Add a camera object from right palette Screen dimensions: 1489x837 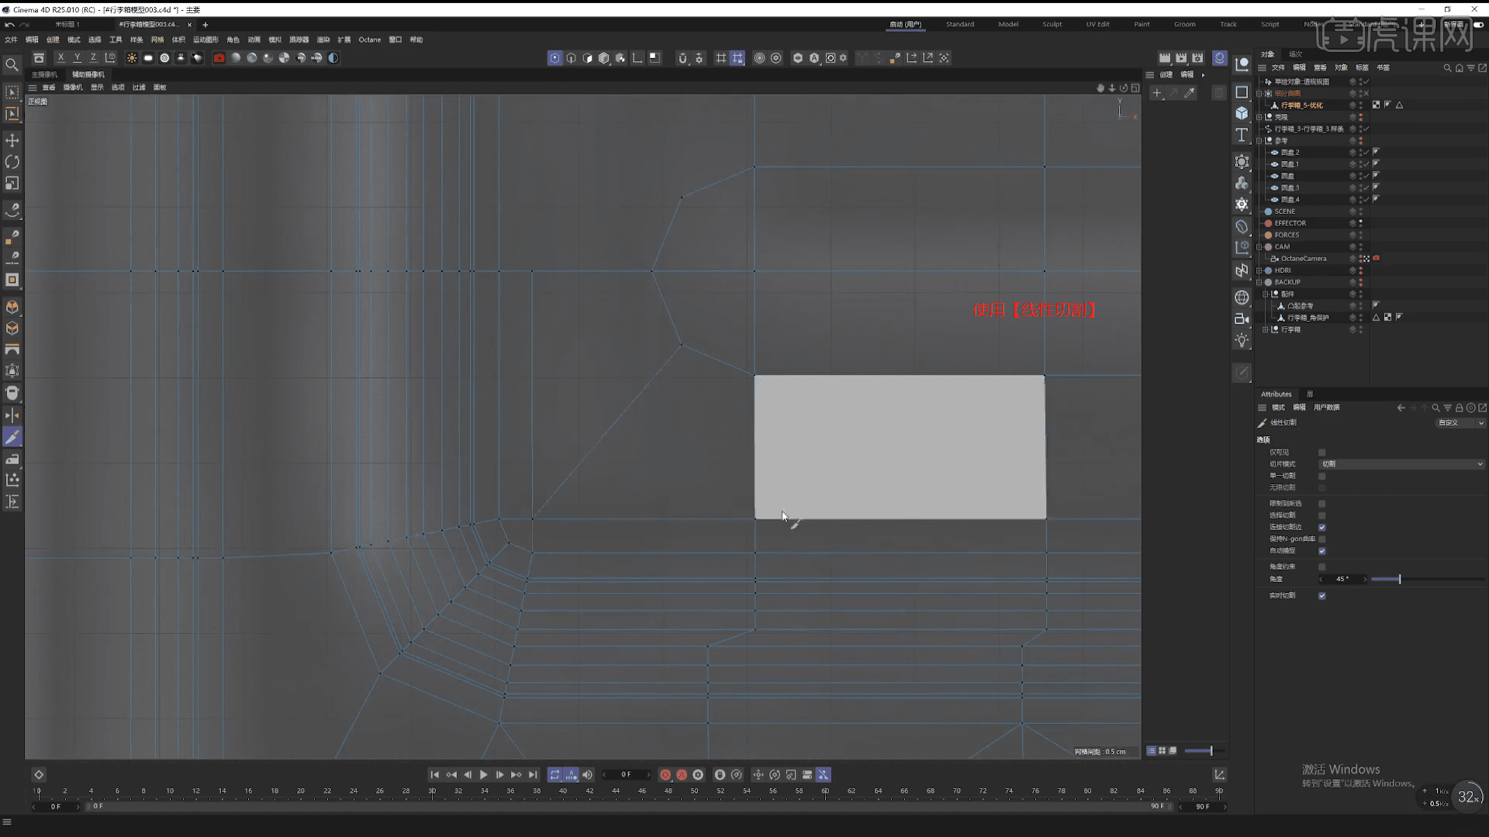[1242, 319]
